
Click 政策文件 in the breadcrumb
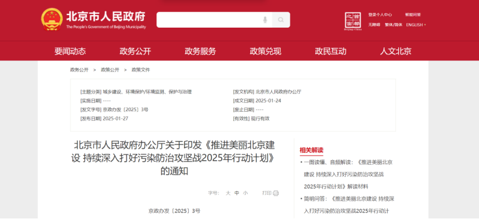click(141, 70)
